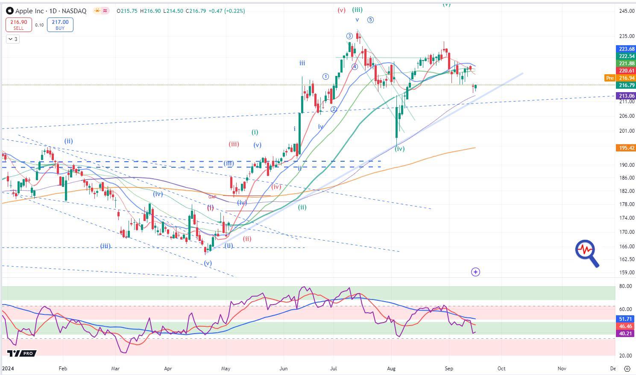The height and width of the screenshot is (375, 636).
Task: Click the 216.79 current price label
Action: click(x=626, y=85)
